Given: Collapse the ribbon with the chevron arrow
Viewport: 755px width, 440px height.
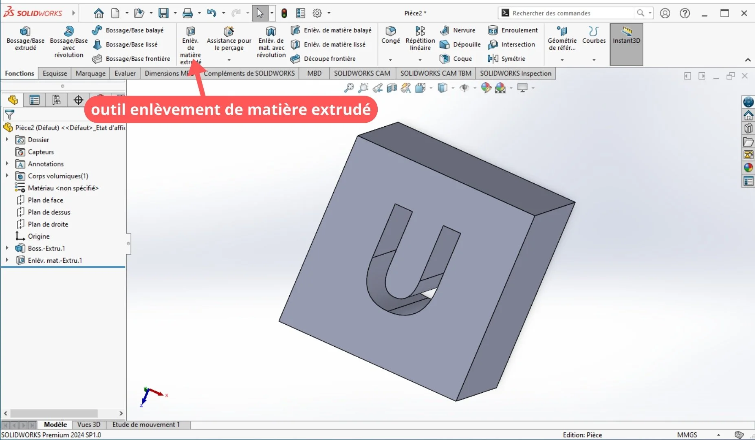Looking at the screenshot, I should pyautogui.click(x=748, y=60).
